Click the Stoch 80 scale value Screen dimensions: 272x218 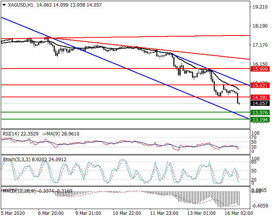tap(254, 162)
